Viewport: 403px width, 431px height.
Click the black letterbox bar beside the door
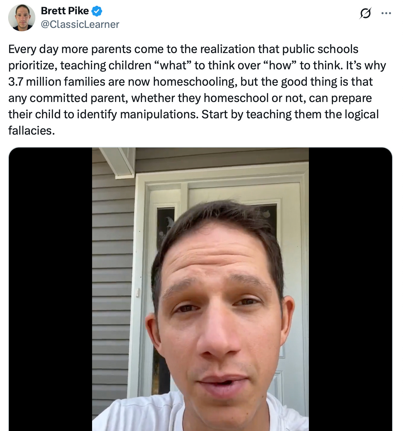[350, 289]
